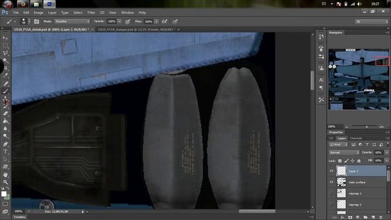Open the Tool Preset picker arrow
The width and height of the screenshot is (391, 220).
(15, 22)
